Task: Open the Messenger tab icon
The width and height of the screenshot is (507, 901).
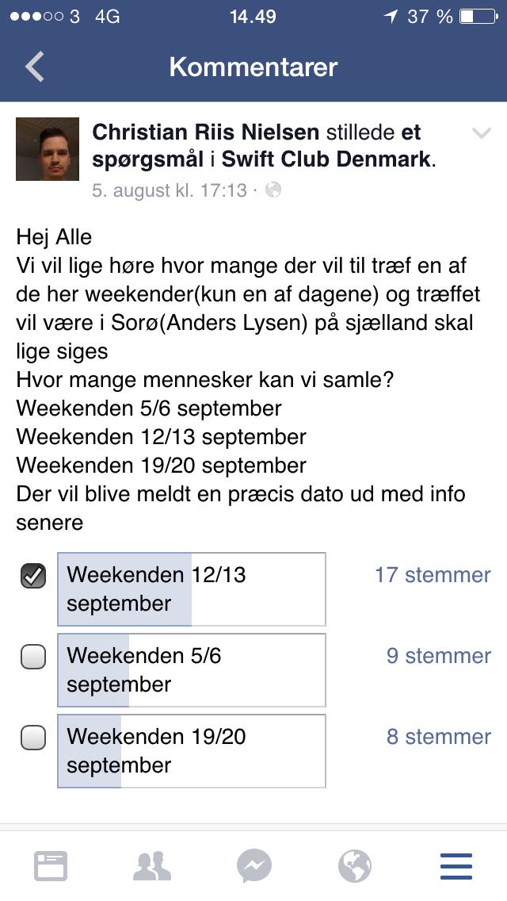Action: (253, 866)
